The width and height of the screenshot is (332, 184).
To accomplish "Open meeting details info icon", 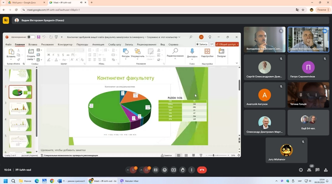I will 301,170.
